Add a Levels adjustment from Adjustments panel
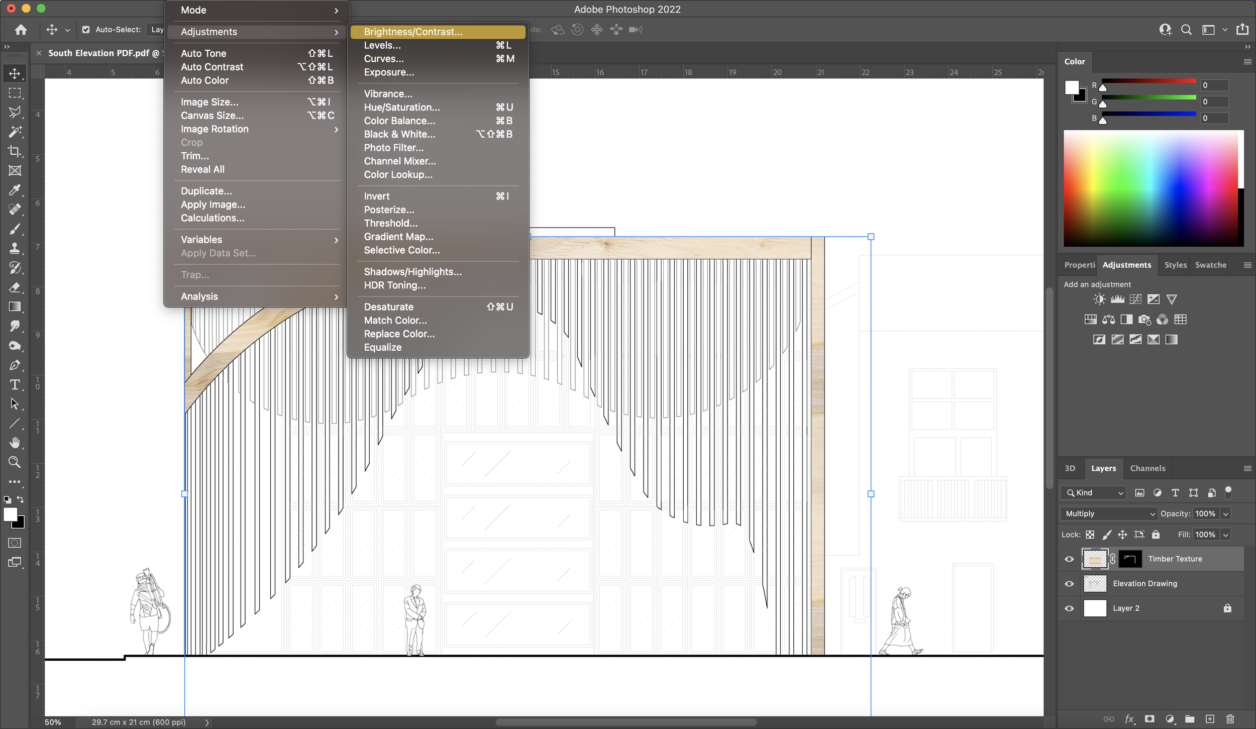Screen dimensions: 1256x729 (x=1117, y=299)
